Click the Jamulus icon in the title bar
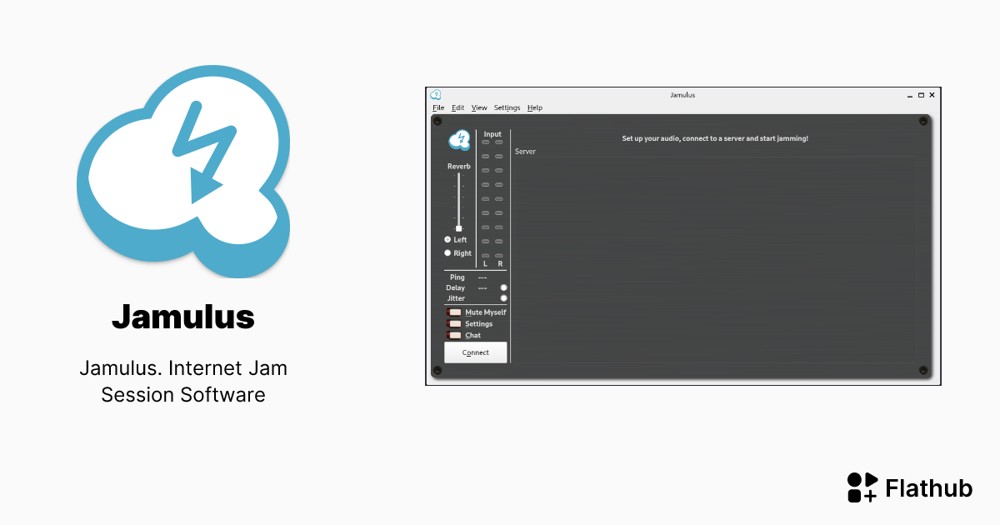Screen dimensions: 1000x525 tap(436, 95)
